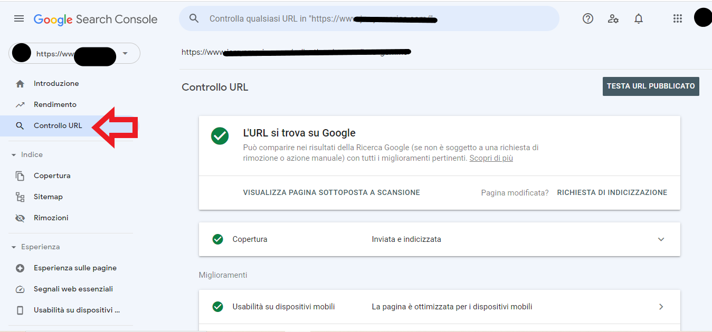This screenshot has height=332, width=712.
Task: Click RICHIESTA DI INDICIZZAZIONE
Action: pyautogui.click(x=612, y=193)
